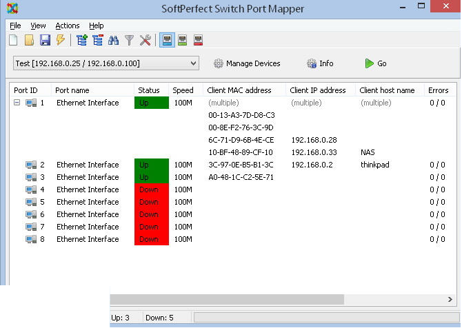
Task: Sort by the Status column header
Action: (149, 90)
